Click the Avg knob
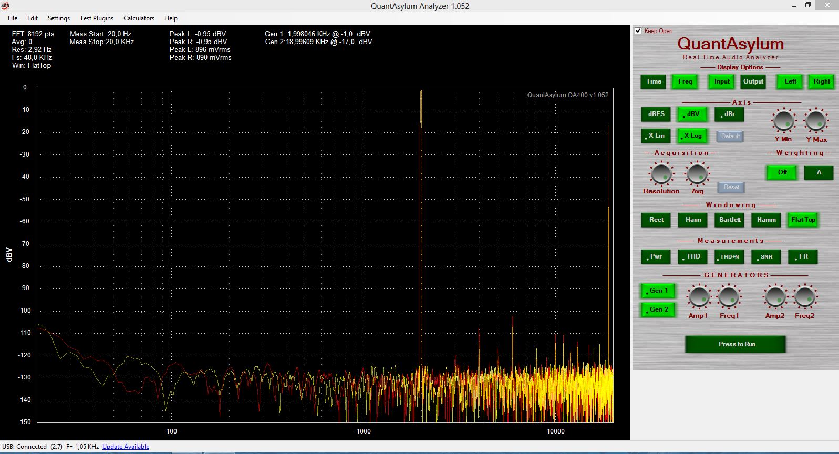This screenshot has width=839, height=454. [697, 173]
